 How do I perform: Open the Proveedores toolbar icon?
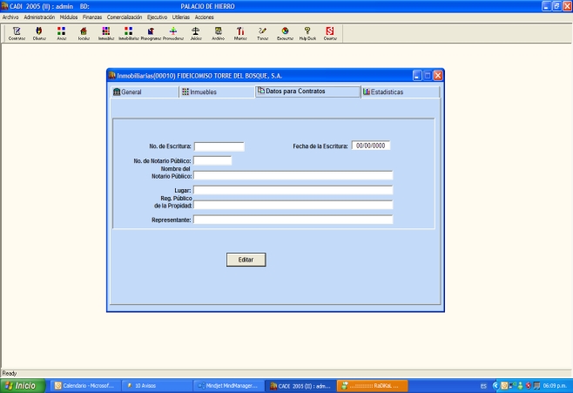172,33
